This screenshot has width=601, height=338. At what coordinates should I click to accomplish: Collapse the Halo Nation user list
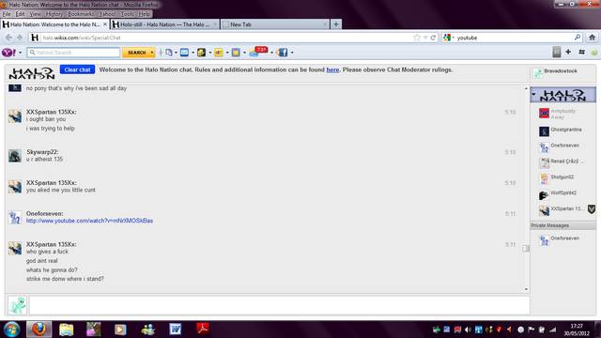tap(533, 94)
